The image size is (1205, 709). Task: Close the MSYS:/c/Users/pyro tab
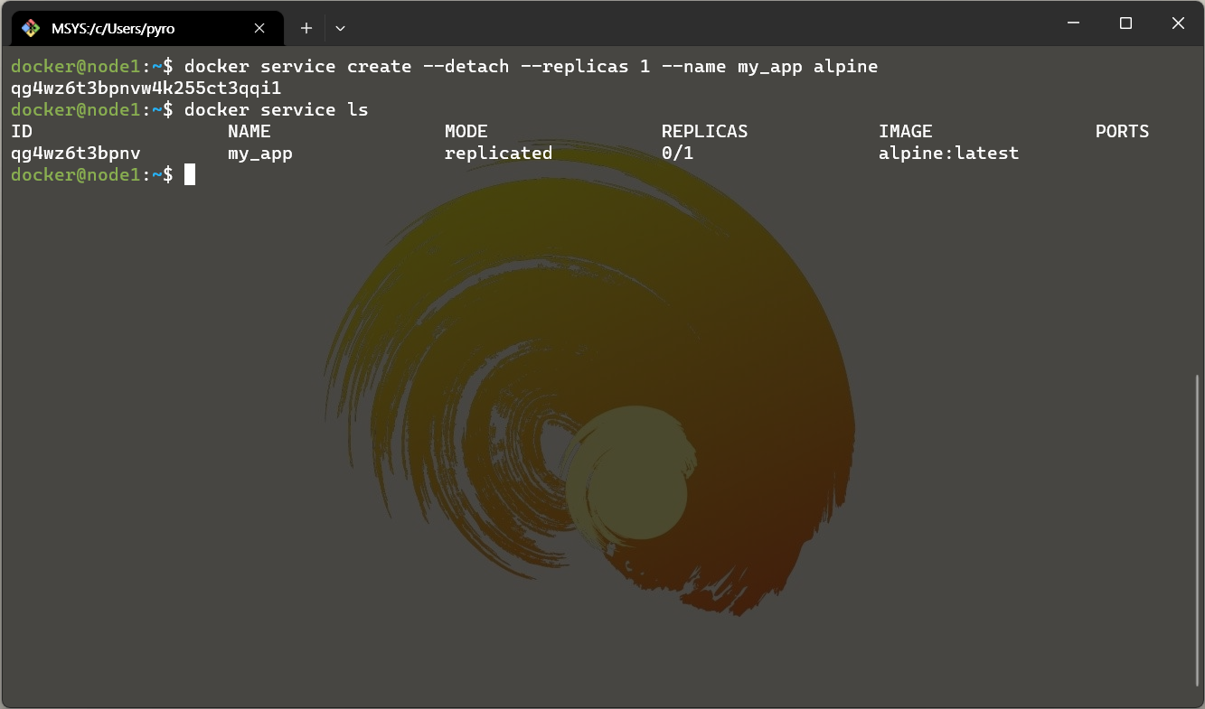259,28
